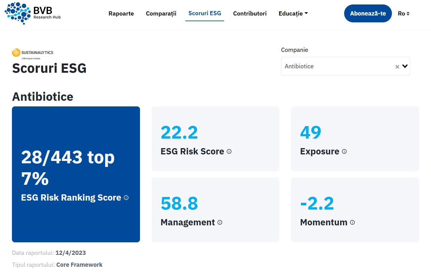The image size is (431, 276).
Task: Click the Sustainalytics logo
Action: 33,54
